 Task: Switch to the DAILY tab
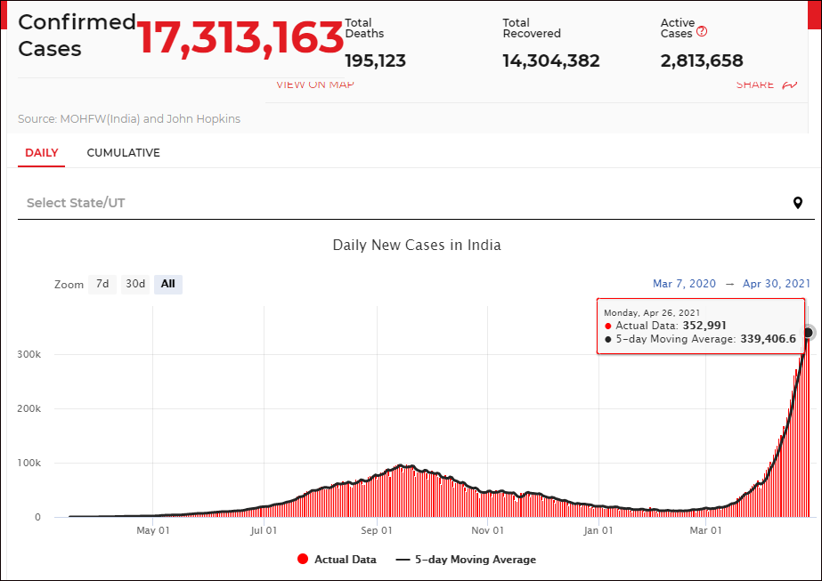pos(42,153)
